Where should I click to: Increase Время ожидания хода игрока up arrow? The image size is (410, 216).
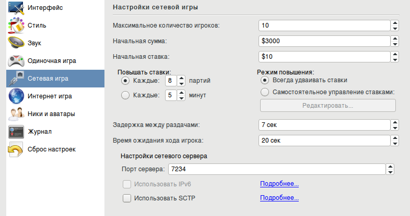395,138
